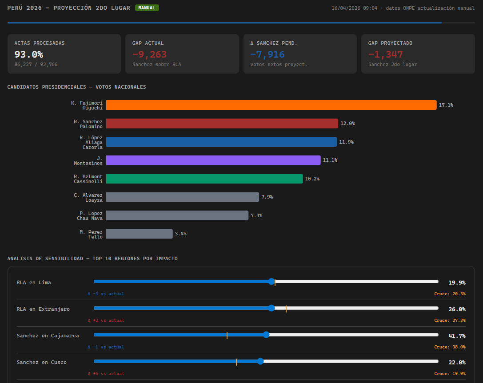483x383 pixels.
Task: Click the 'Δ +5 vs actual' text
Action: coord(106,374)
